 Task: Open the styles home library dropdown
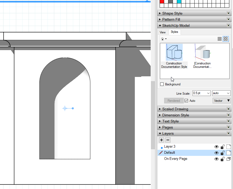[x=164, y=39]
